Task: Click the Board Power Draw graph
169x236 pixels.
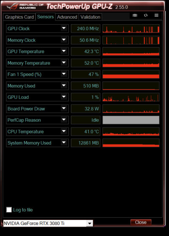Action: coord(131,108)
